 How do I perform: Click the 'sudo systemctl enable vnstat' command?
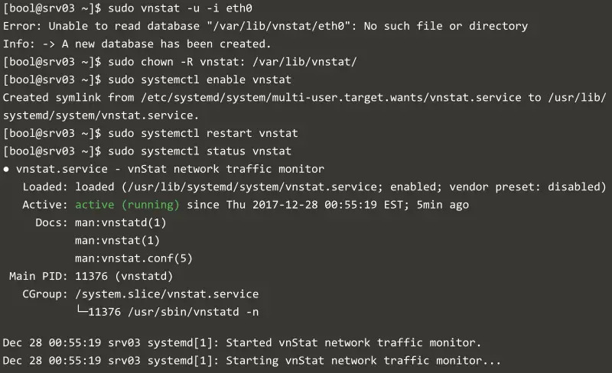click(x=200, y=79)
